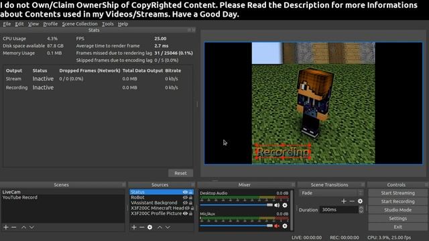Mute Desktop Audio speaker icon
Screen dimensions: 429x241
pos(277,205)
